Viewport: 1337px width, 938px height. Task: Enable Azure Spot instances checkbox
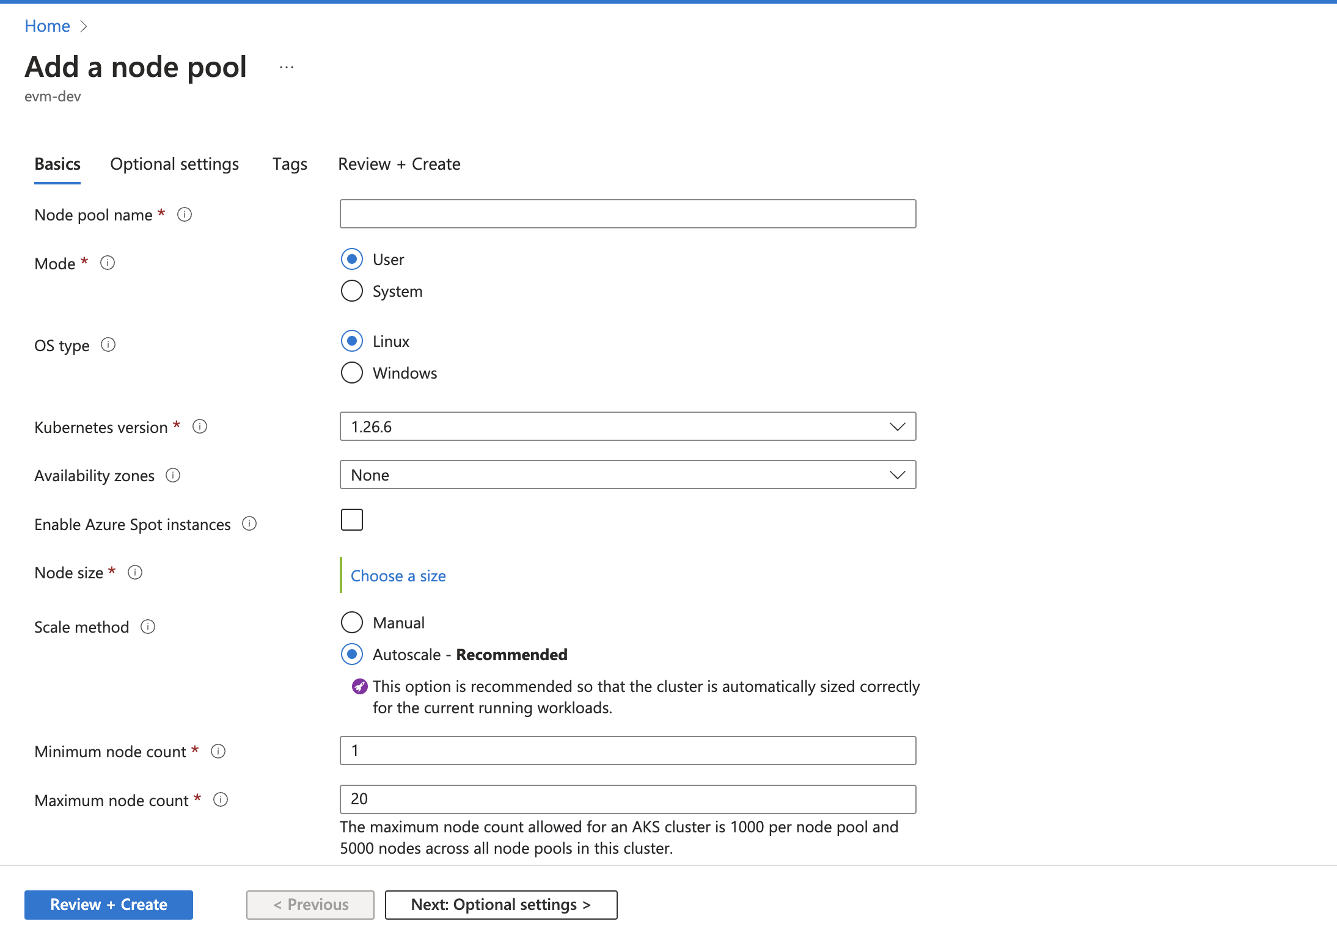[352, 520]
